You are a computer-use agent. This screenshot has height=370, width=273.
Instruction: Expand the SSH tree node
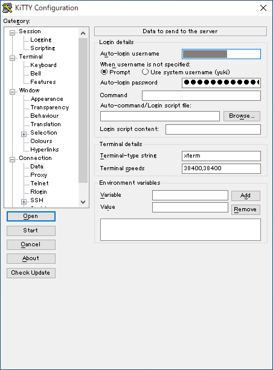(x=24, y=202)
